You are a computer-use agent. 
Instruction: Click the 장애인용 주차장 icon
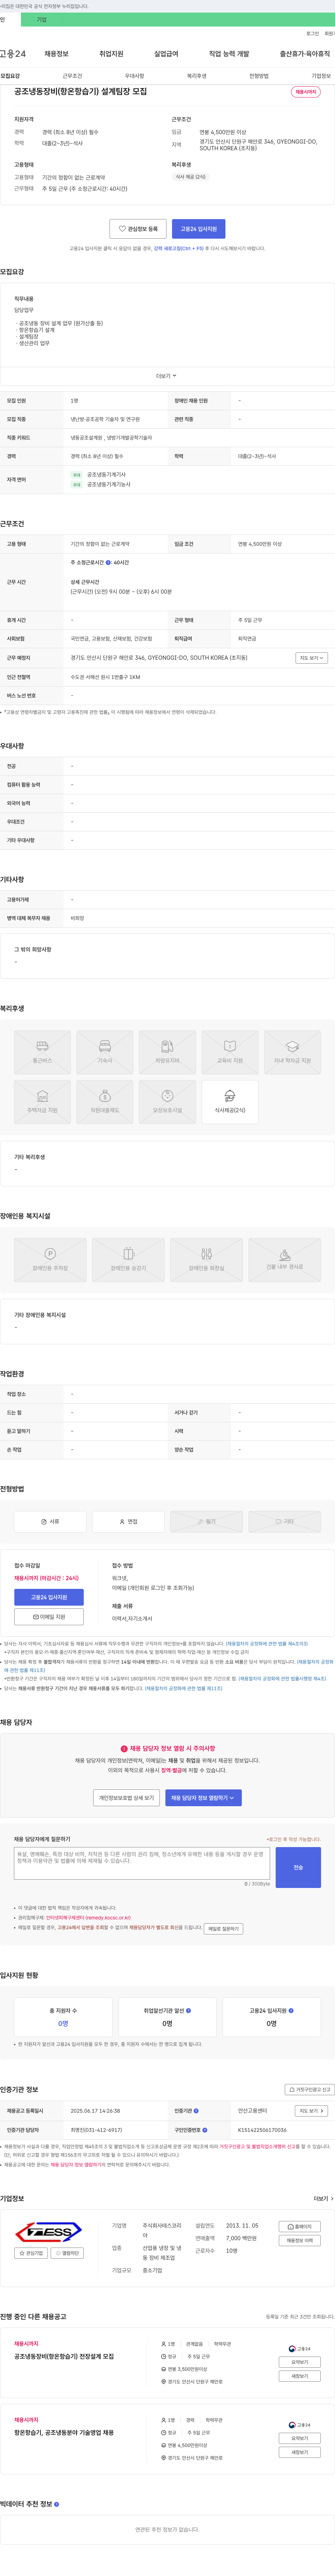pyautogui.click(x=50, y=1260)
